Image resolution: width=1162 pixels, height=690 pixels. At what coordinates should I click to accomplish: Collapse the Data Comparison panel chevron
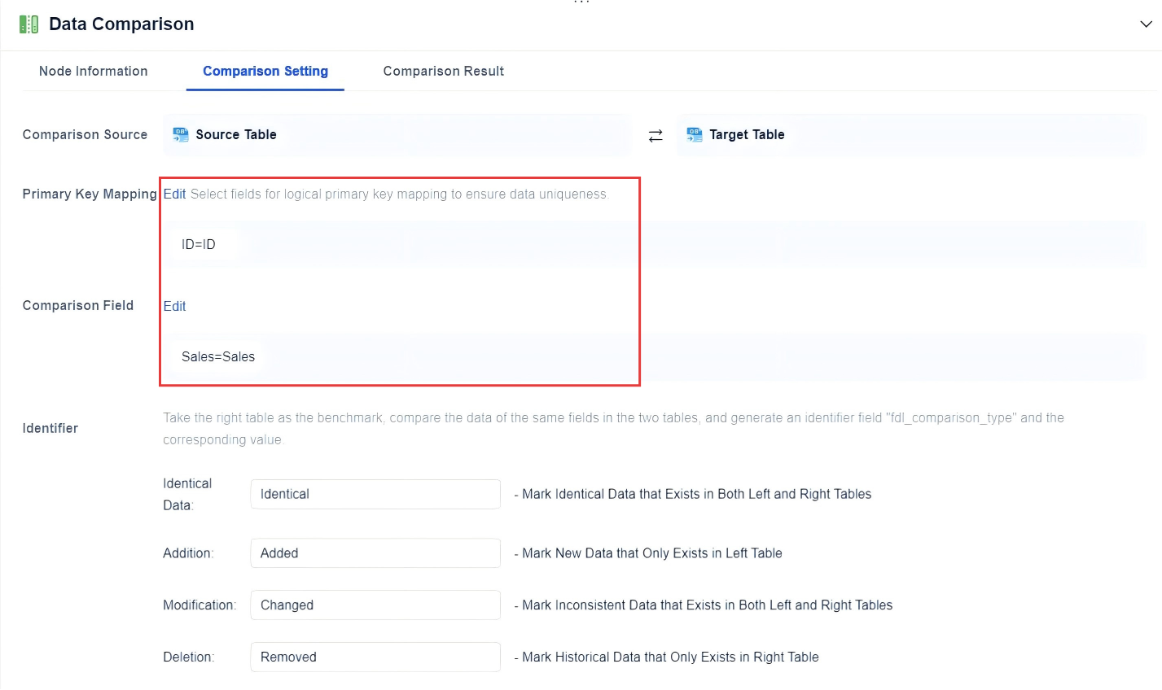coord(1146,24)
